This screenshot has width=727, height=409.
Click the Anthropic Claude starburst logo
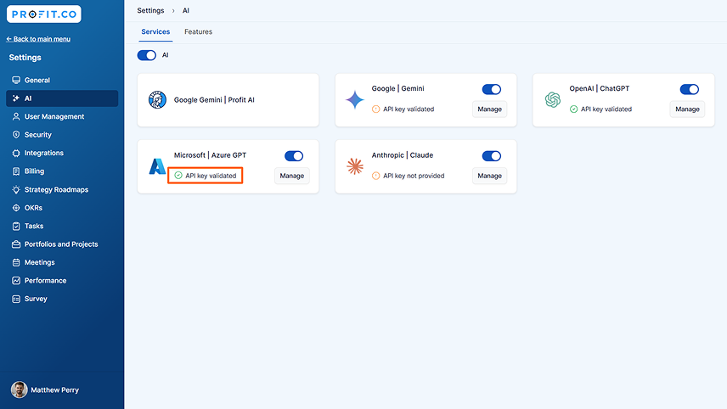[355, 166]
